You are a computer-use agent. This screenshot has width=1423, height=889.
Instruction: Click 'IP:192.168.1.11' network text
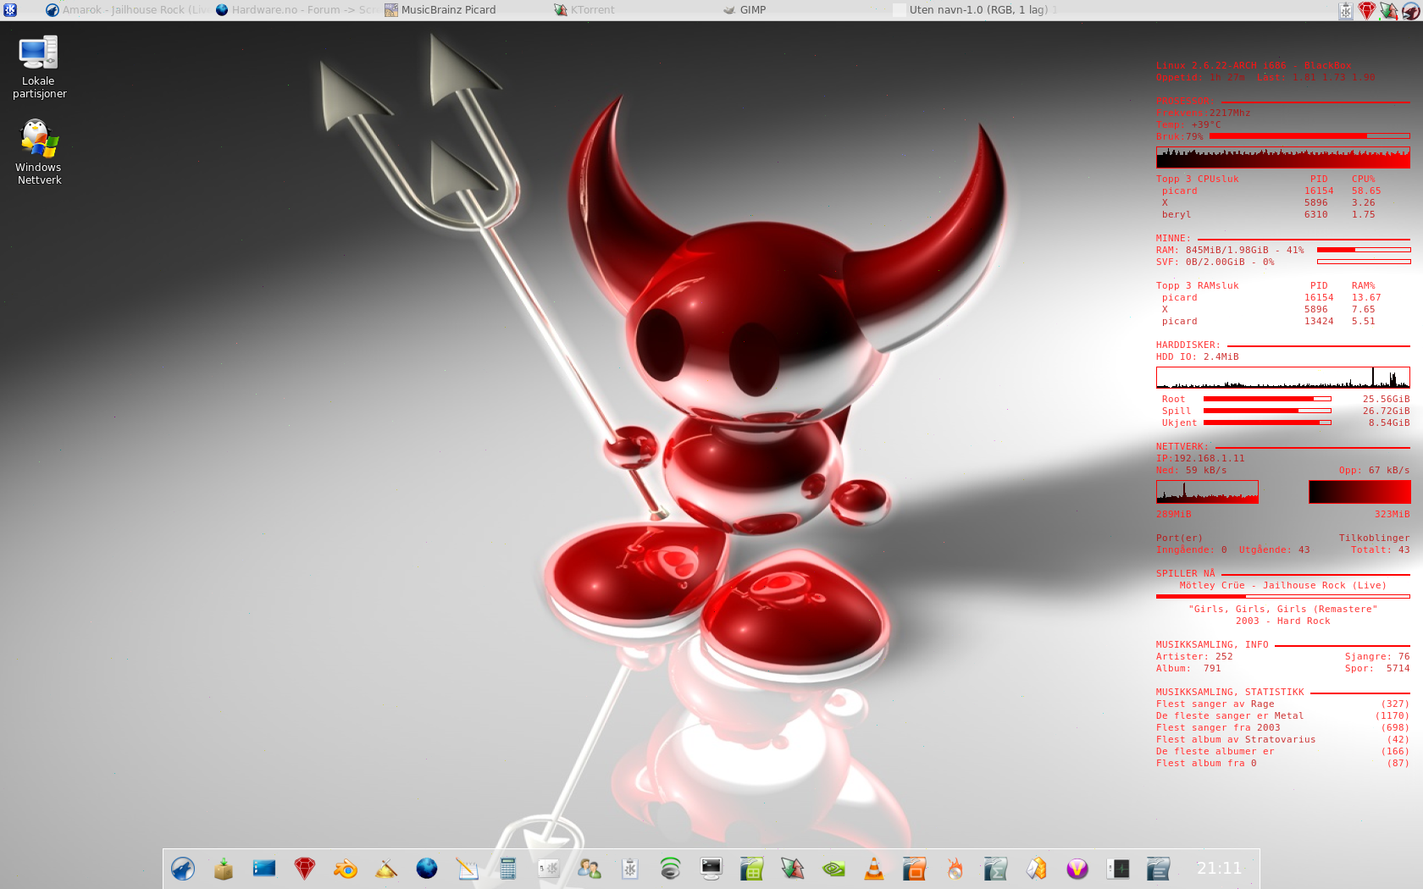1200,459
